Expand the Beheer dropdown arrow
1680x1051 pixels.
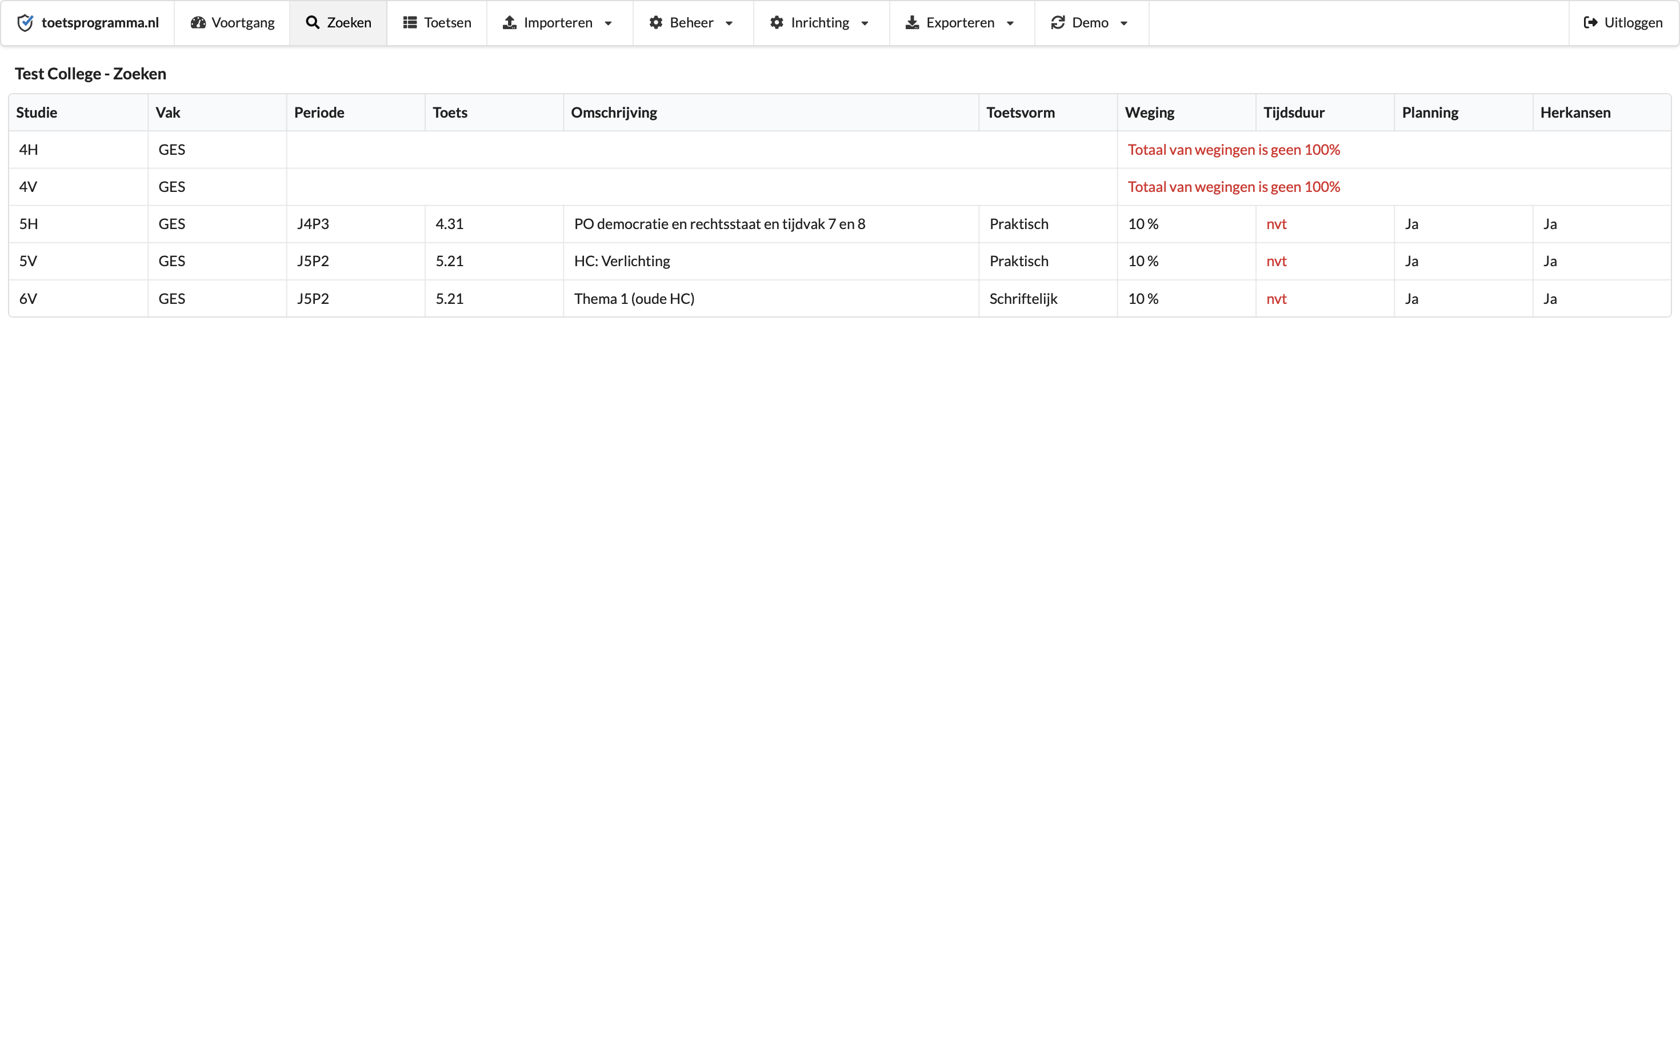(730, 23)
